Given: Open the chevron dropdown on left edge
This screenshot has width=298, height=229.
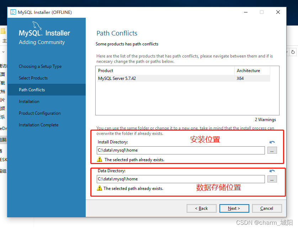Looking at the screenshot, I should click(x=3, y=52).
